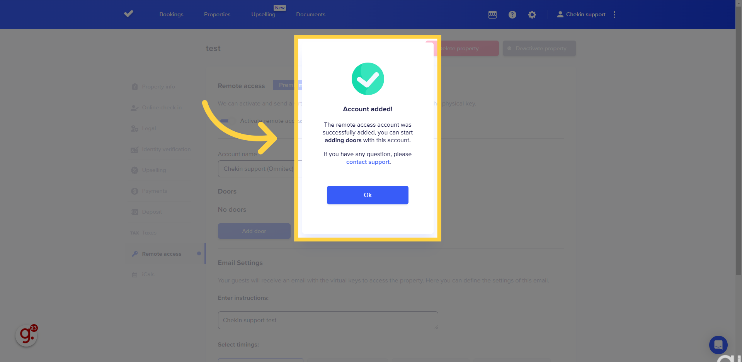The height and width of the screenshot is (362, 742).
Task: Open the help question mark icon
Action: point(512,15)
